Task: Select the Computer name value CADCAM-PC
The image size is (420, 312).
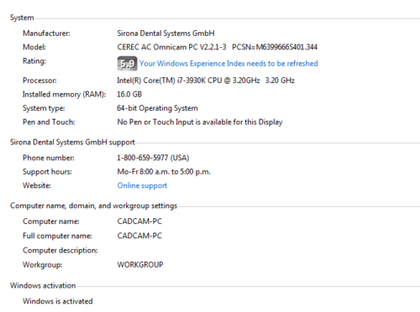Action: [x=139, y=221]
